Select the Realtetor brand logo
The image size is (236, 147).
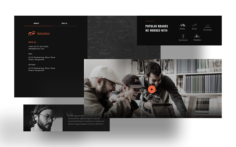click(197, 37)
